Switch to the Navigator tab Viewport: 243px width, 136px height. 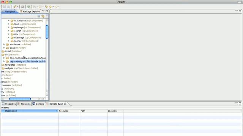pyautogui.click(x=9, y=12)
